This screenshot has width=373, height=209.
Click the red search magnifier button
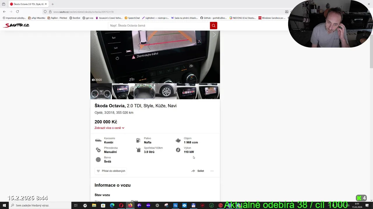214,26
